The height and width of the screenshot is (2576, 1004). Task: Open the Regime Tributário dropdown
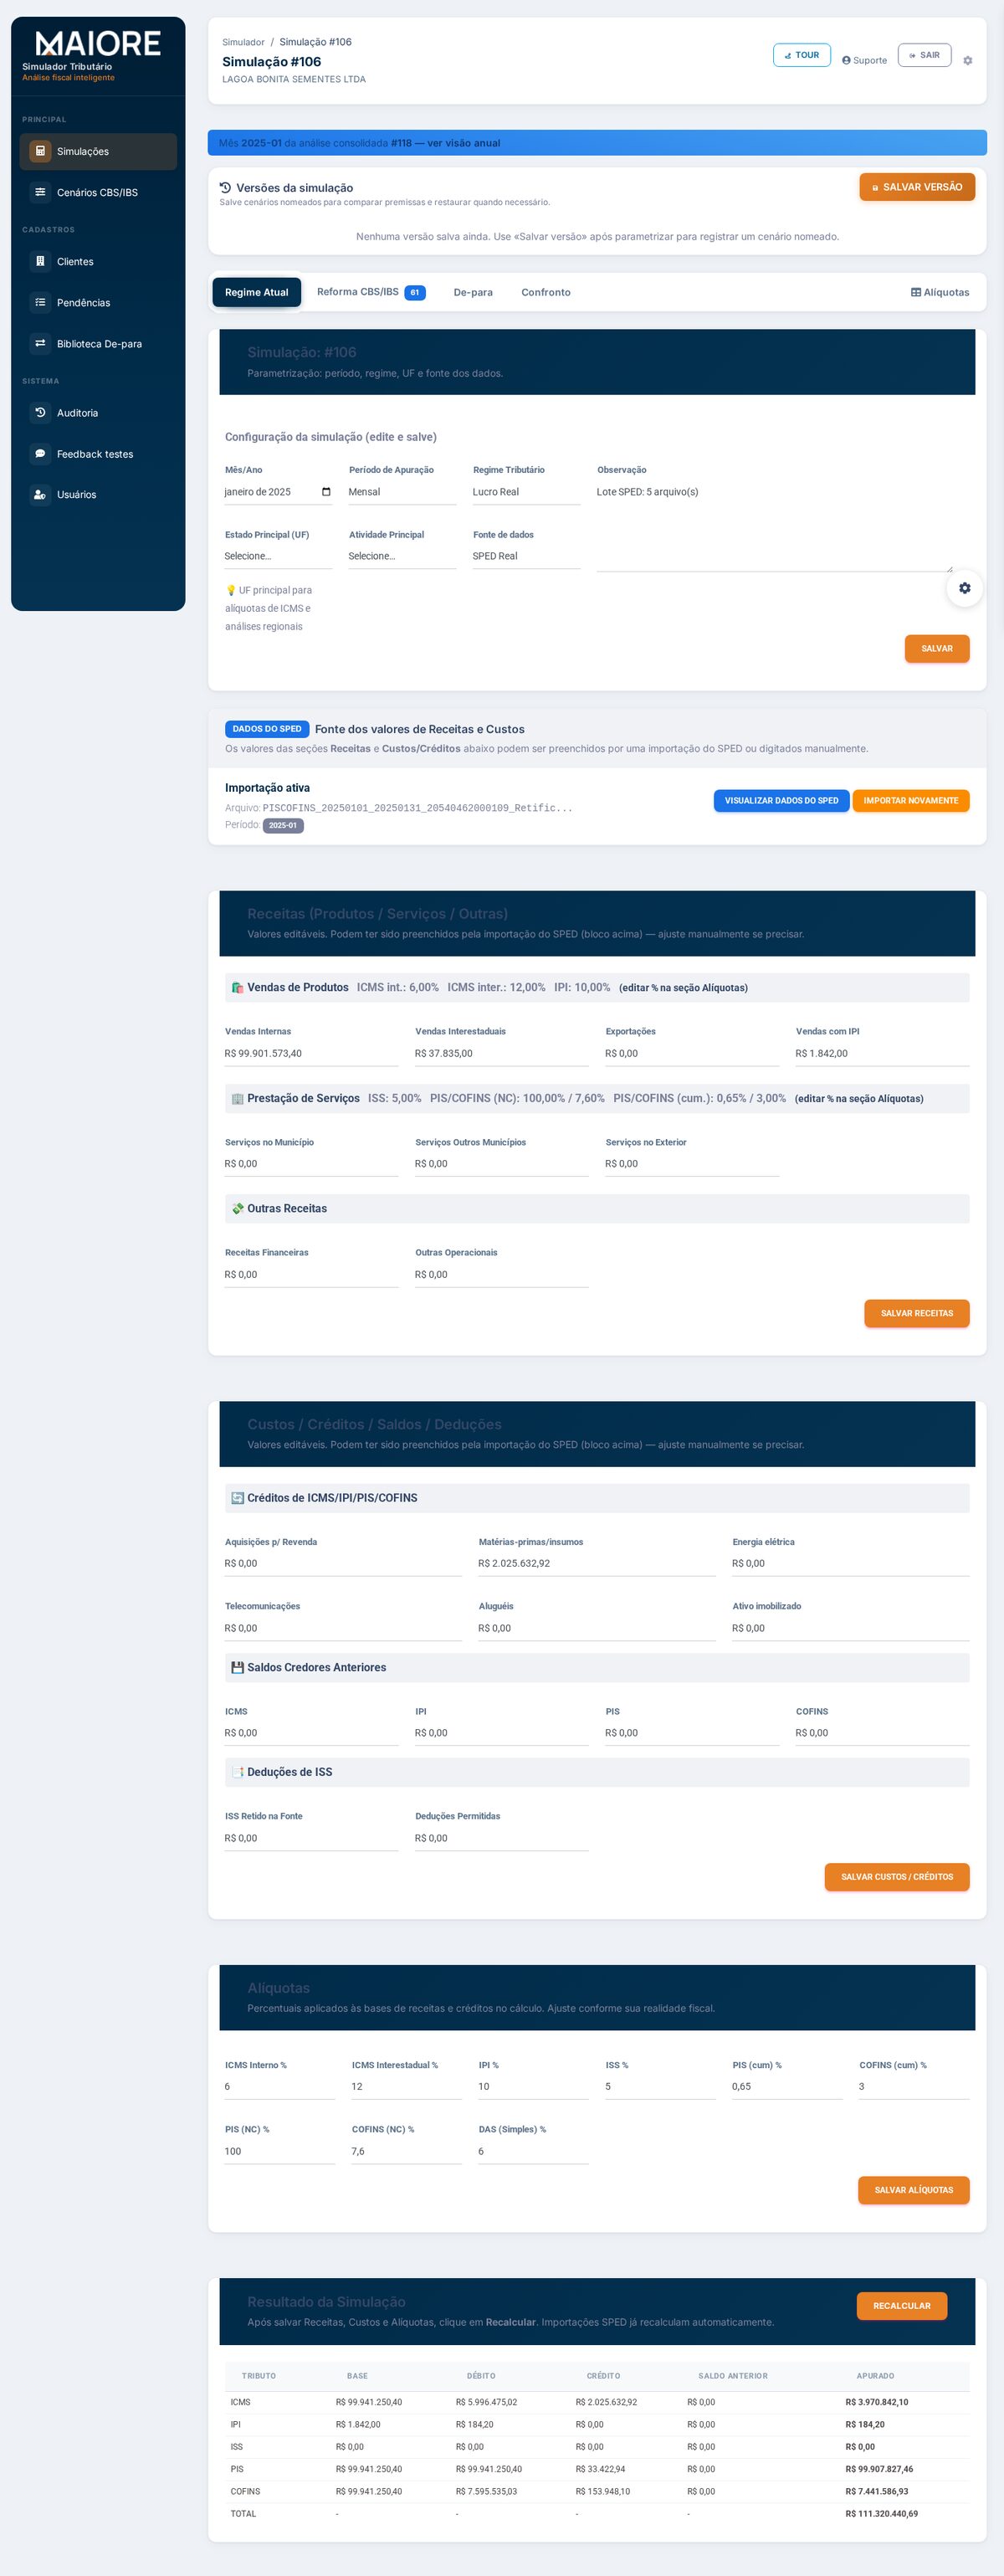pyautogui.click(x=526, y=492)
